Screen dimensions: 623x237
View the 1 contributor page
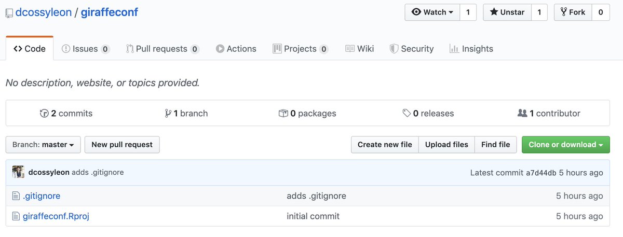pos(549,113)
